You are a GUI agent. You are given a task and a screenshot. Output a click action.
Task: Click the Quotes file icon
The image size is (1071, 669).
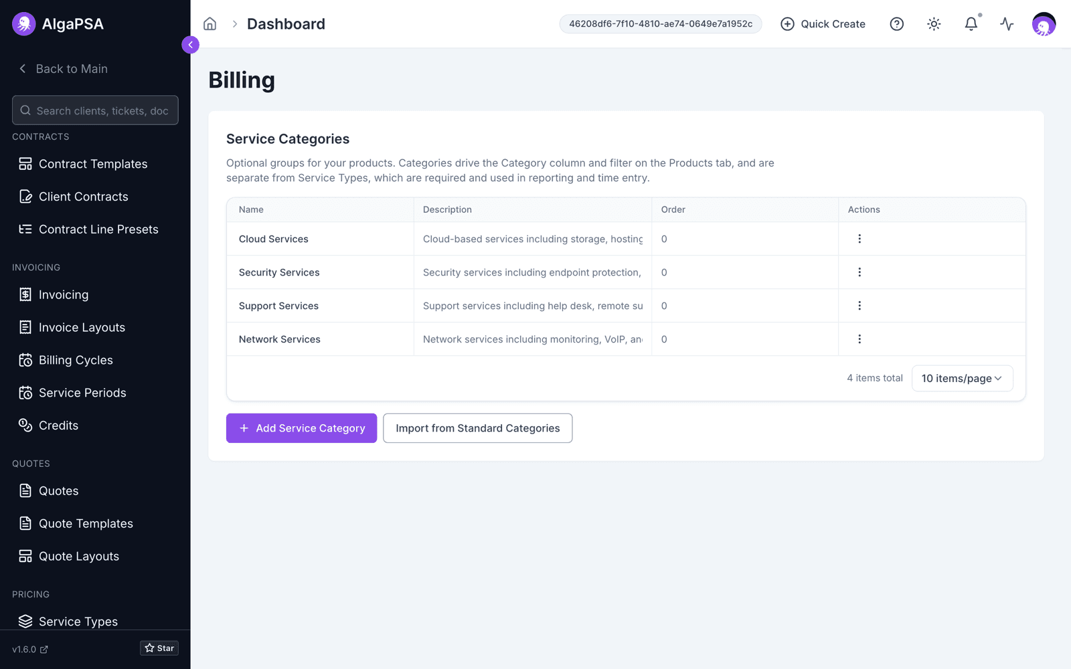tap(25, 491)
